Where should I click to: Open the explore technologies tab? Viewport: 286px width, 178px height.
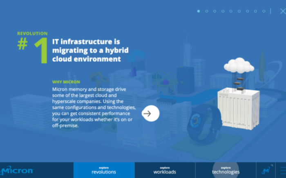pos(226,170)
